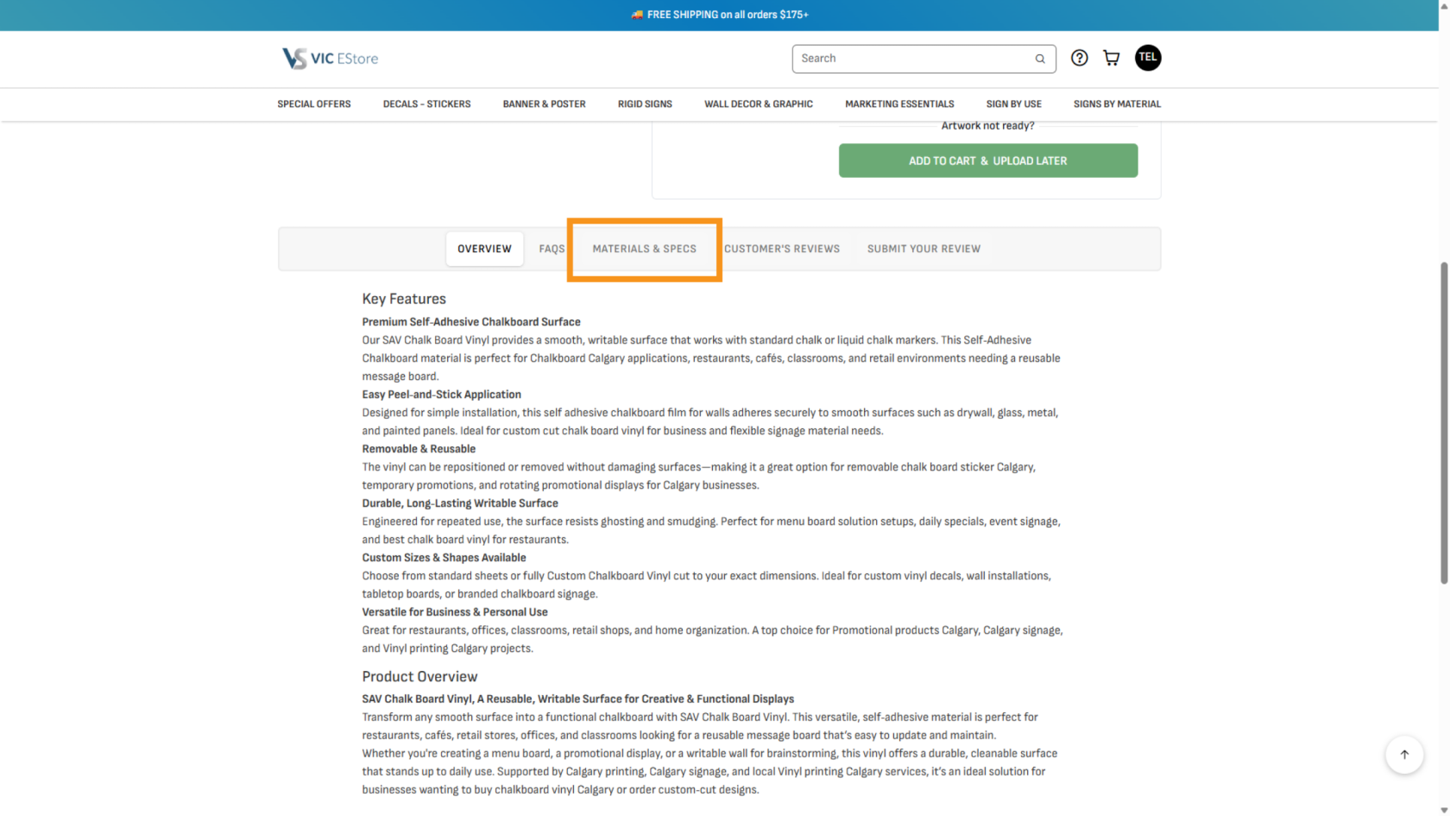The image size is (1450, 816).
Task: Click the scroll-to-top arrow button
Action: [1403, 755]
